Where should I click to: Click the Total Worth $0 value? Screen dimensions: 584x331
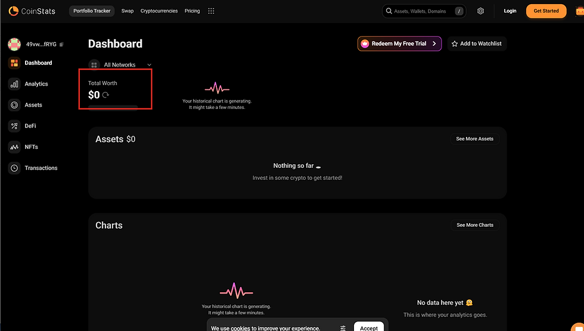point(94,95)
